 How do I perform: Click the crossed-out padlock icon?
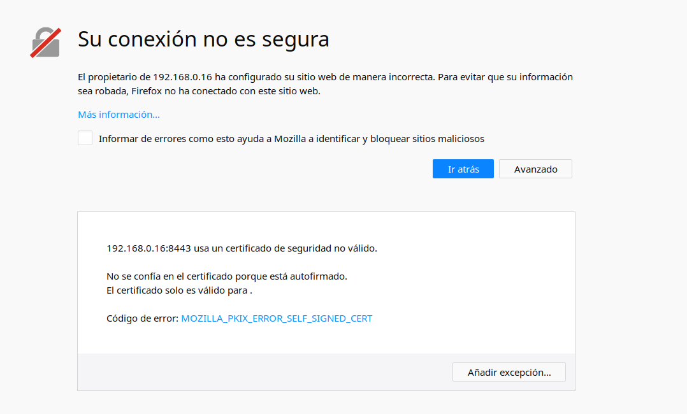(x=46, y=43)
